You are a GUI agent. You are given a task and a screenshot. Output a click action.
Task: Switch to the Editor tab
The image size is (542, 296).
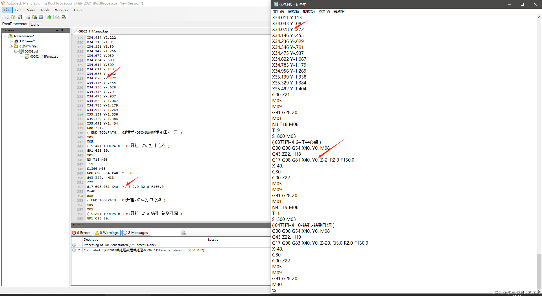coord(36,24)
